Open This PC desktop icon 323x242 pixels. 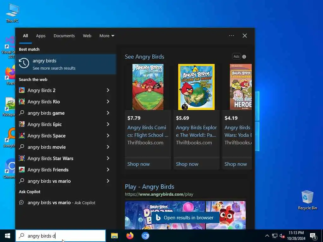click(12, 13)
